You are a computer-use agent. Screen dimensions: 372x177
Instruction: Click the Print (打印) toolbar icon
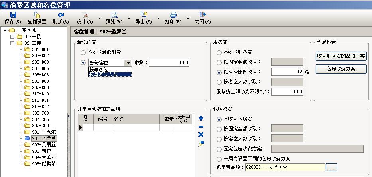(173, 15)
